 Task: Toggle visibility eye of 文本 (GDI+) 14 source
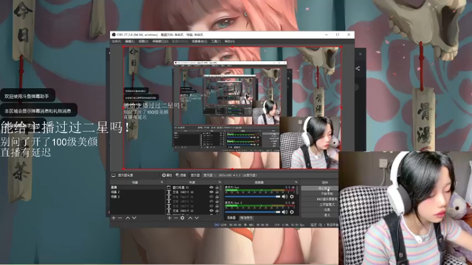(x=211, y=206)
